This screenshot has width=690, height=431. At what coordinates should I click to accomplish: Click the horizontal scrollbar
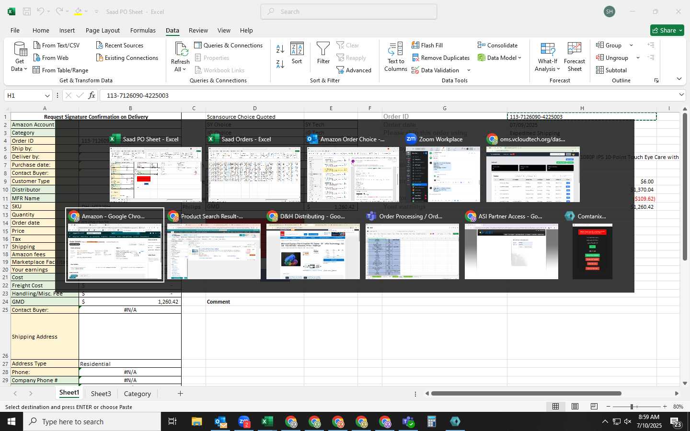pos(526,394)
